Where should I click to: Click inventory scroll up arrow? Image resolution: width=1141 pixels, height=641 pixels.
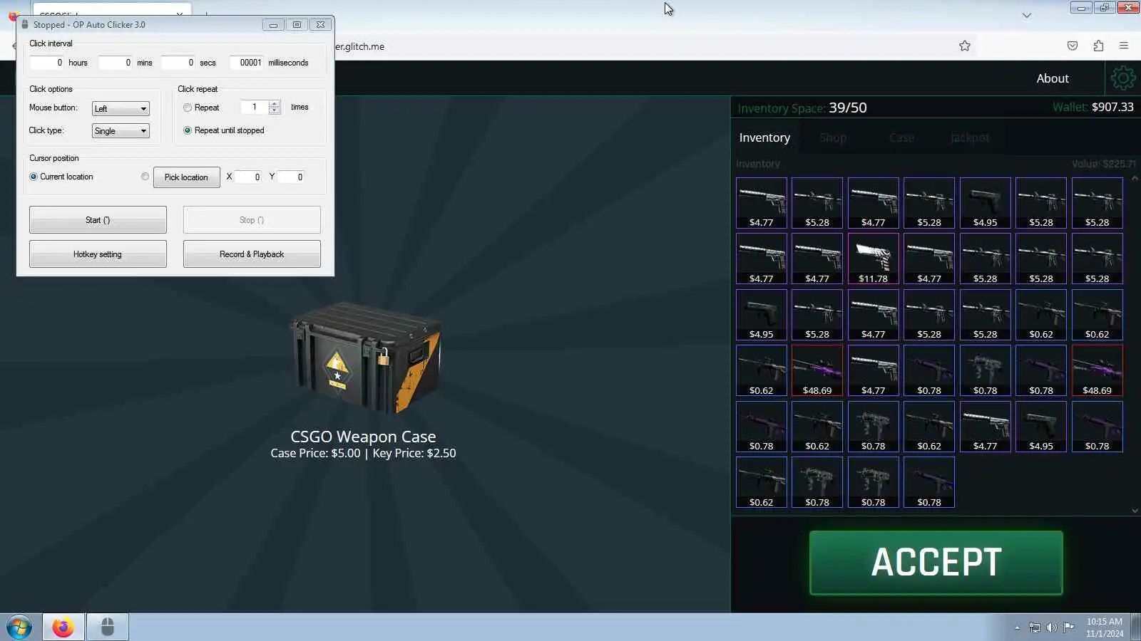pos(1135,179)
